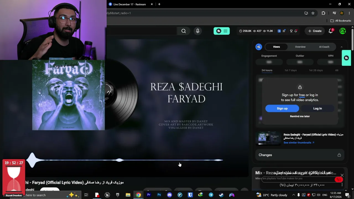The width and height of the screenshot is (354, 199).
Task: Open YouTube notifications bell with badge 3
Action: (331, 31)
